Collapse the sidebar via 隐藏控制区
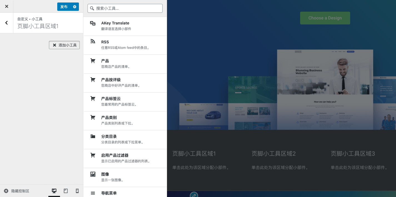 point(17,191)
